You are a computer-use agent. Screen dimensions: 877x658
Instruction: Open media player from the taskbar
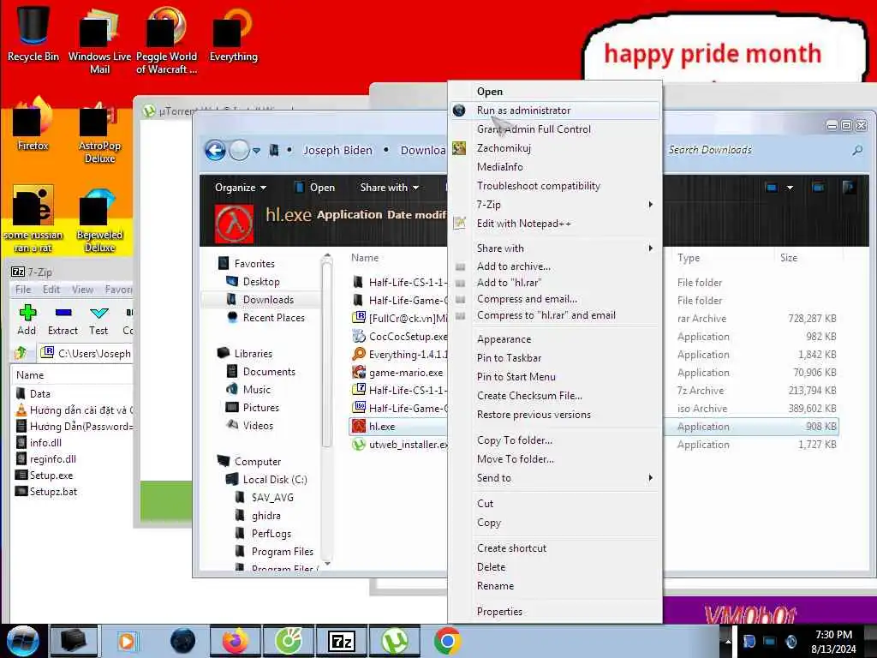coord(127,641)
